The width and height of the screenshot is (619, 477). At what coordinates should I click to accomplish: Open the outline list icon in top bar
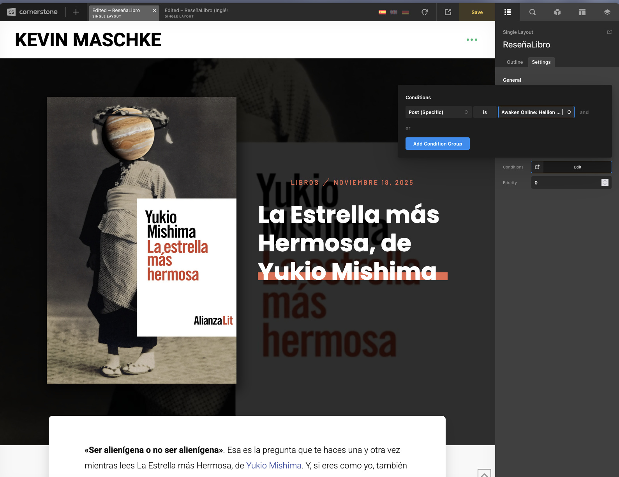tap(507, 12)
